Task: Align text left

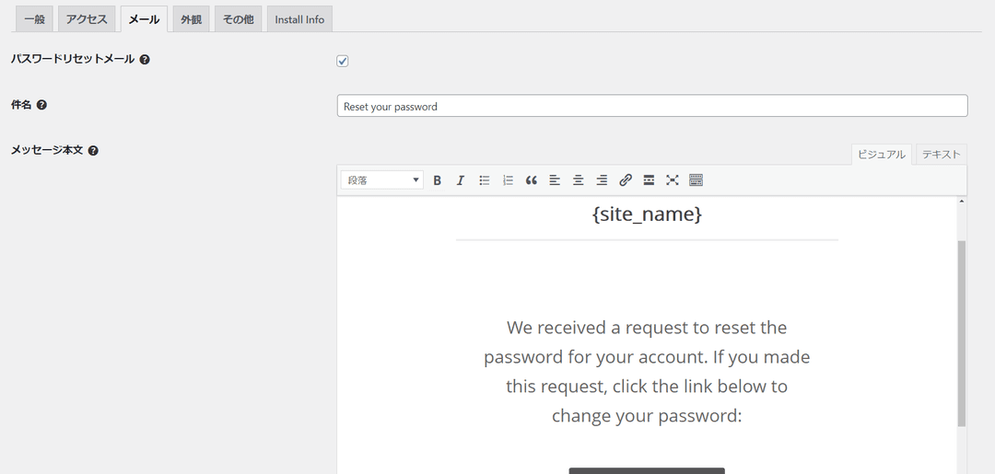Action: click(555, 180)
